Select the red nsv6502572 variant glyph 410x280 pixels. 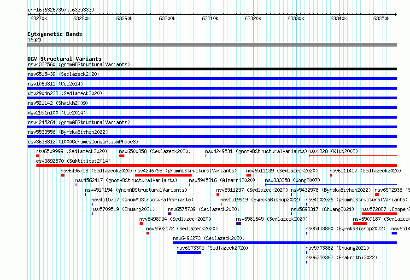pyautogui.click(x=148, y=233)
